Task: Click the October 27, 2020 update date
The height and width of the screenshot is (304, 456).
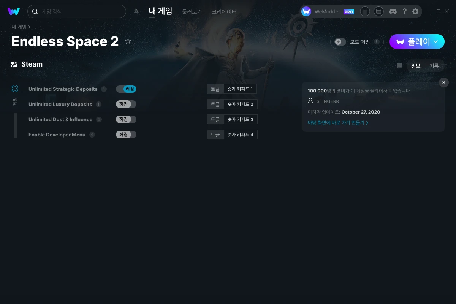Action: [361, 112]
